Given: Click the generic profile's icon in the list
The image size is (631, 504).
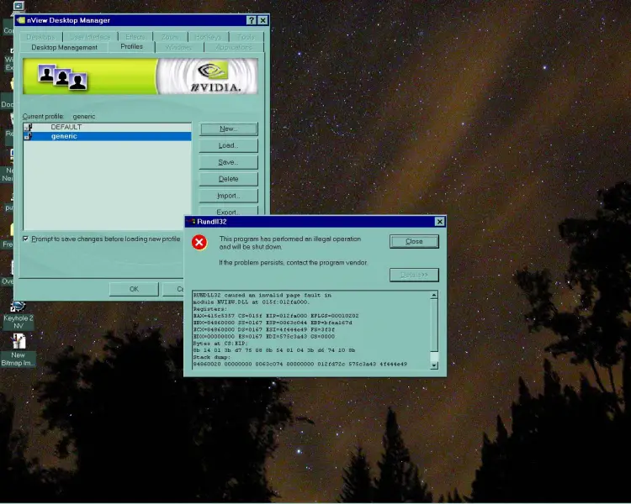Looking at the screenshot, I should click(28, 137).
